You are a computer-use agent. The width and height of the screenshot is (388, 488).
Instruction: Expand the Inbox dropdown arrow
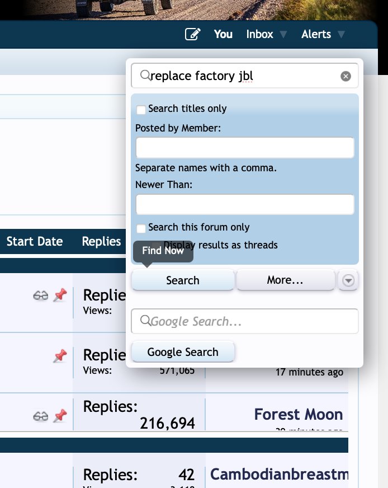[x=283, y=34]
